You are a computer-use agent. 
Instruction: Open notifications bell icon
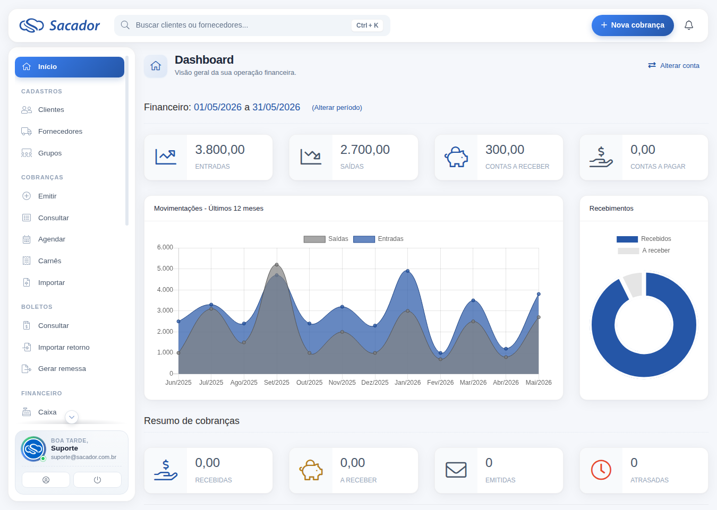[689, 25]
